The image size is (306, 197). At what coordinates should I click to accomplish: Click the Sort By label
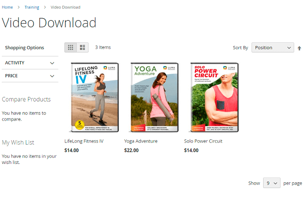coord(240,48)
